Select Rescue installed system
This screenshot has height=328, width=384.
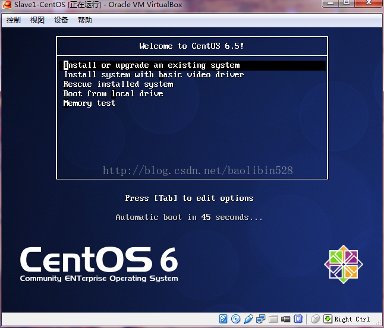tap(118, 84)
